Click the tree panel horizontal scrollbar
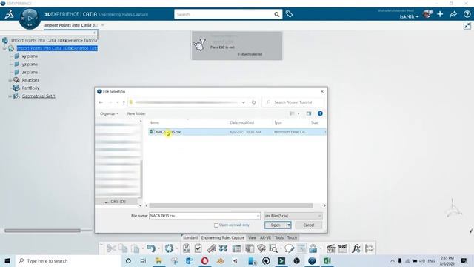Image resolution: width=474 pixels, height=267 pixels. point(42,231)
